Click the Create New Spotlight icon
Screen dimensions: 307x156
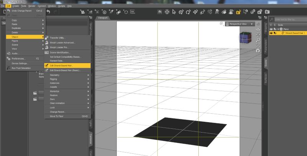[111, 12]
